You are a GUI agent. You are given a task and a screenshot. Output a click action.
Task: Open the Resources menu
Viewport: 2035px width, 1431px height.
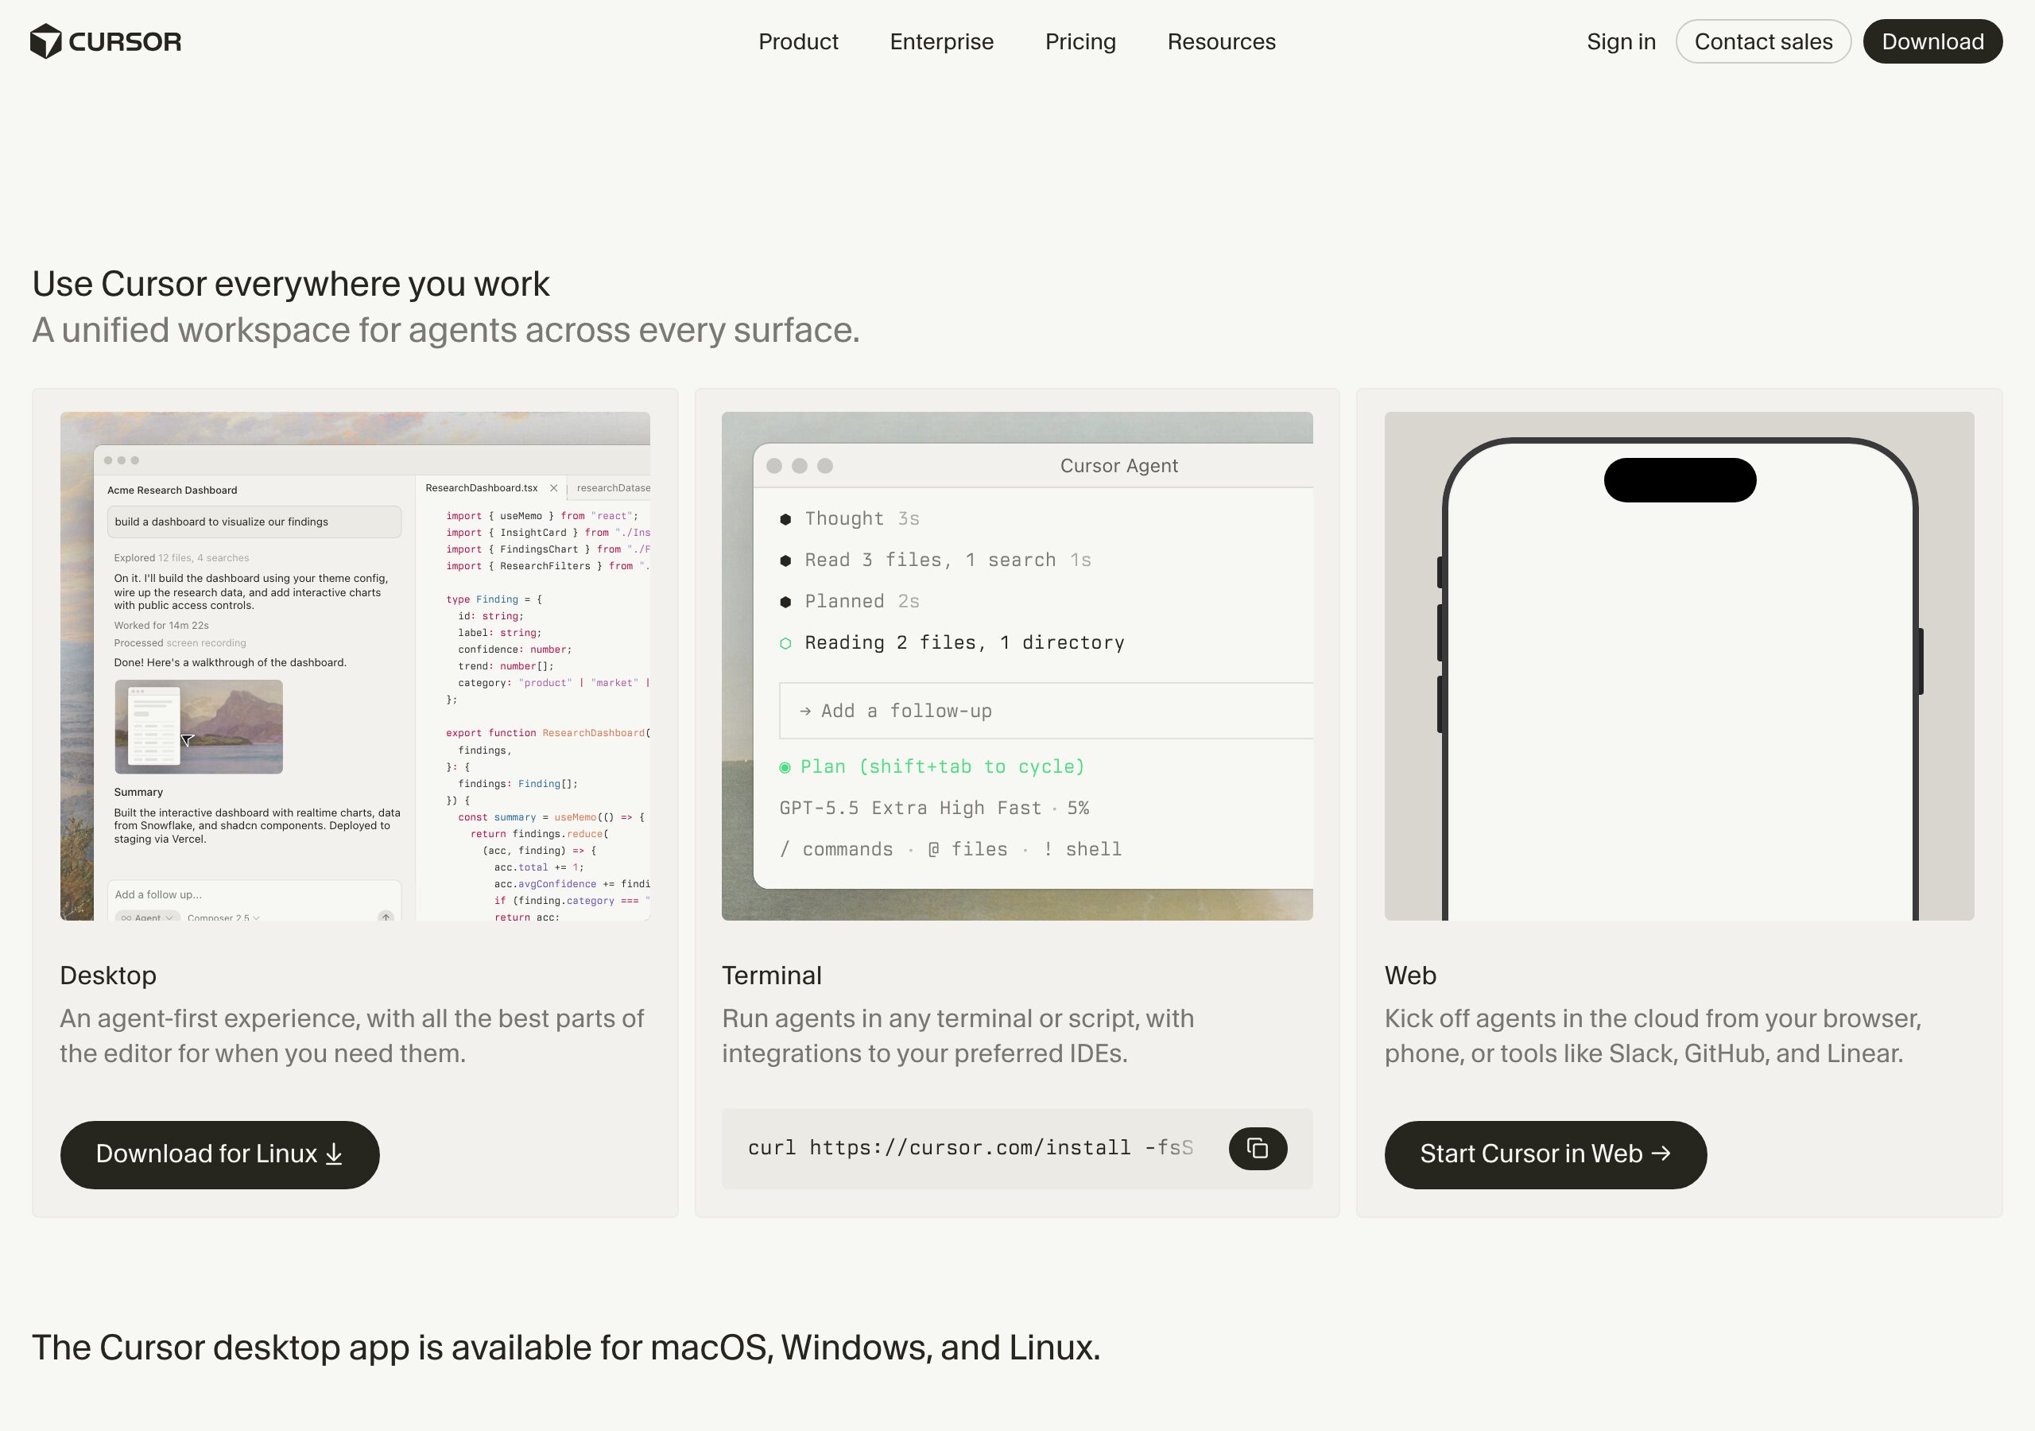[1221, 41]
